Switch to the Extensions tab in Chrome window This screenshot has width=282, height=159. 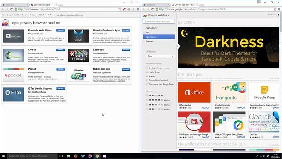(156, 5)
